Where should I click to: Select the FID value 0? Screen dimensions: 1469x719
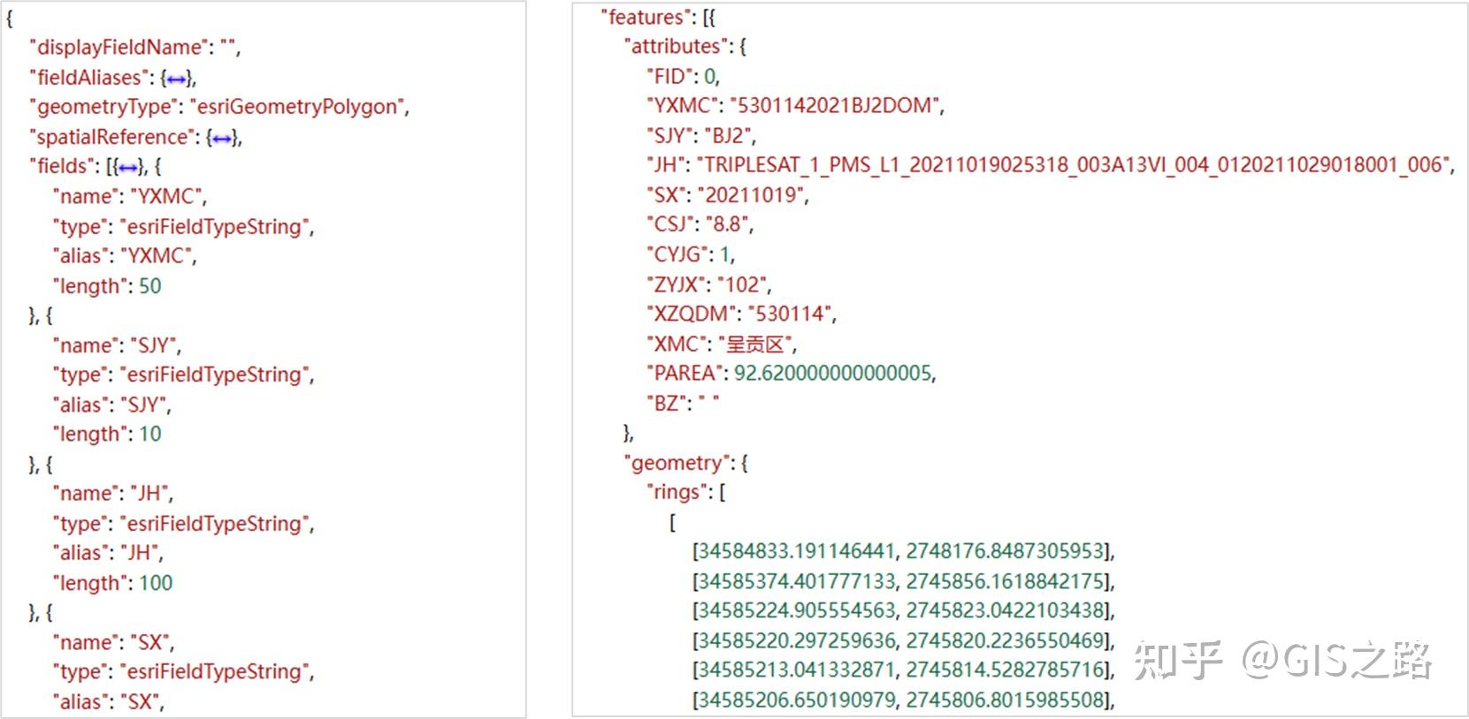711,76
